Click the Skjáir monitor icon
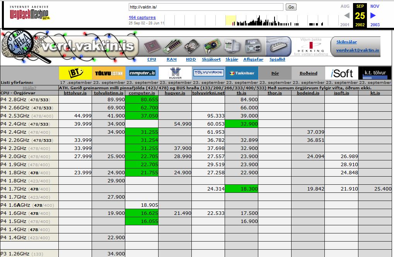The height and width of the screenshot is (257, 394). 232,47
